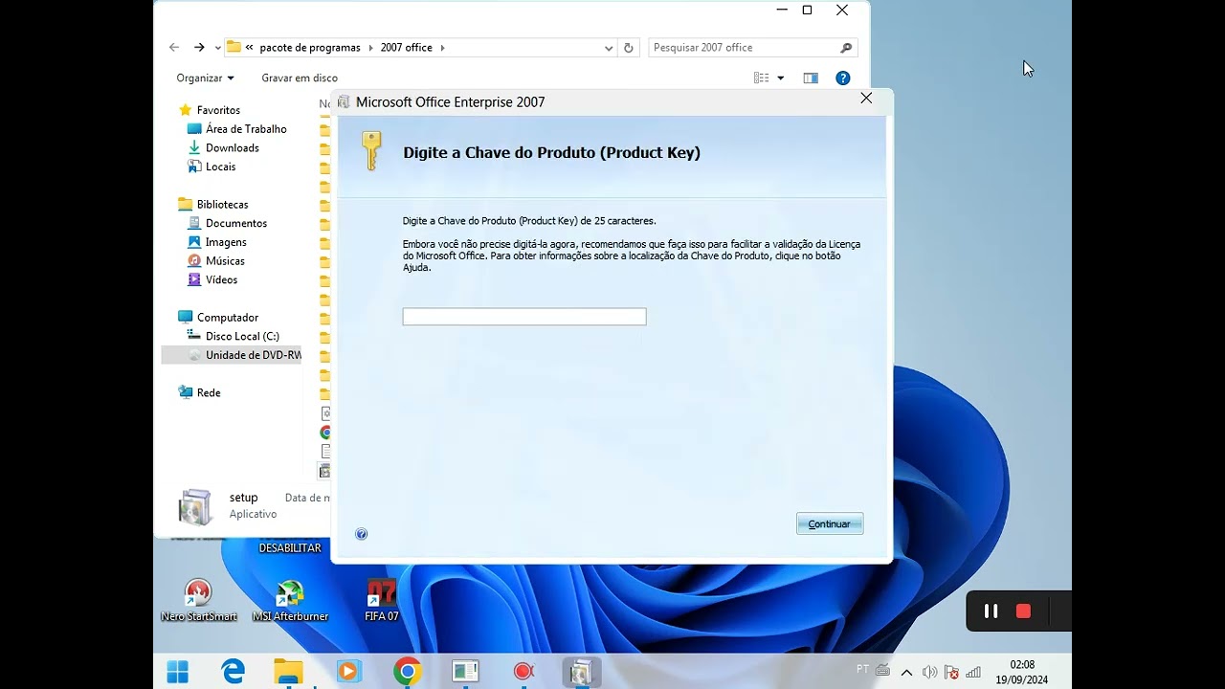
Task: Select Bibliotecas in the navigation pane
Action: 222,204
